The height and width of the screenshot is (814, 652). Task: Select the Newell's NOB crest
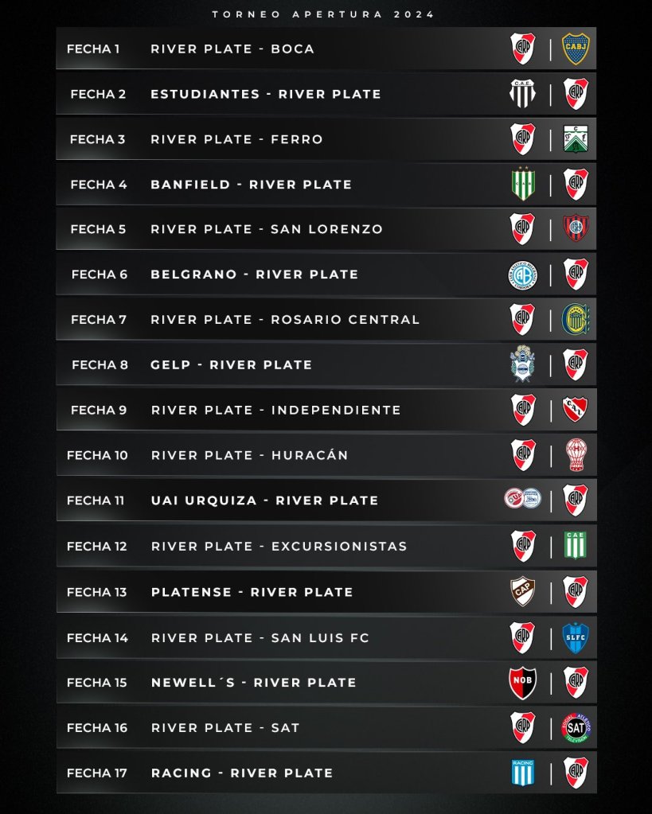523,682
